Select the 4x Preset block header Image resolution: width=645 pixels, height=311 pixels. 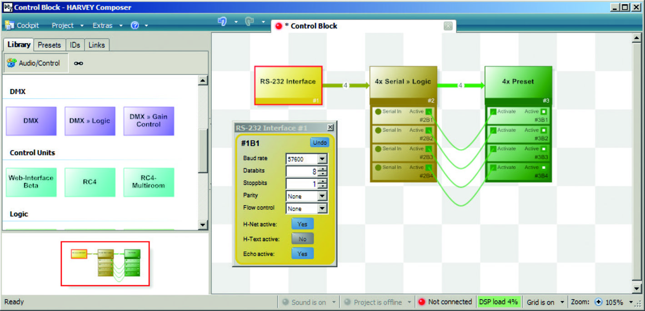pos(518,82)
